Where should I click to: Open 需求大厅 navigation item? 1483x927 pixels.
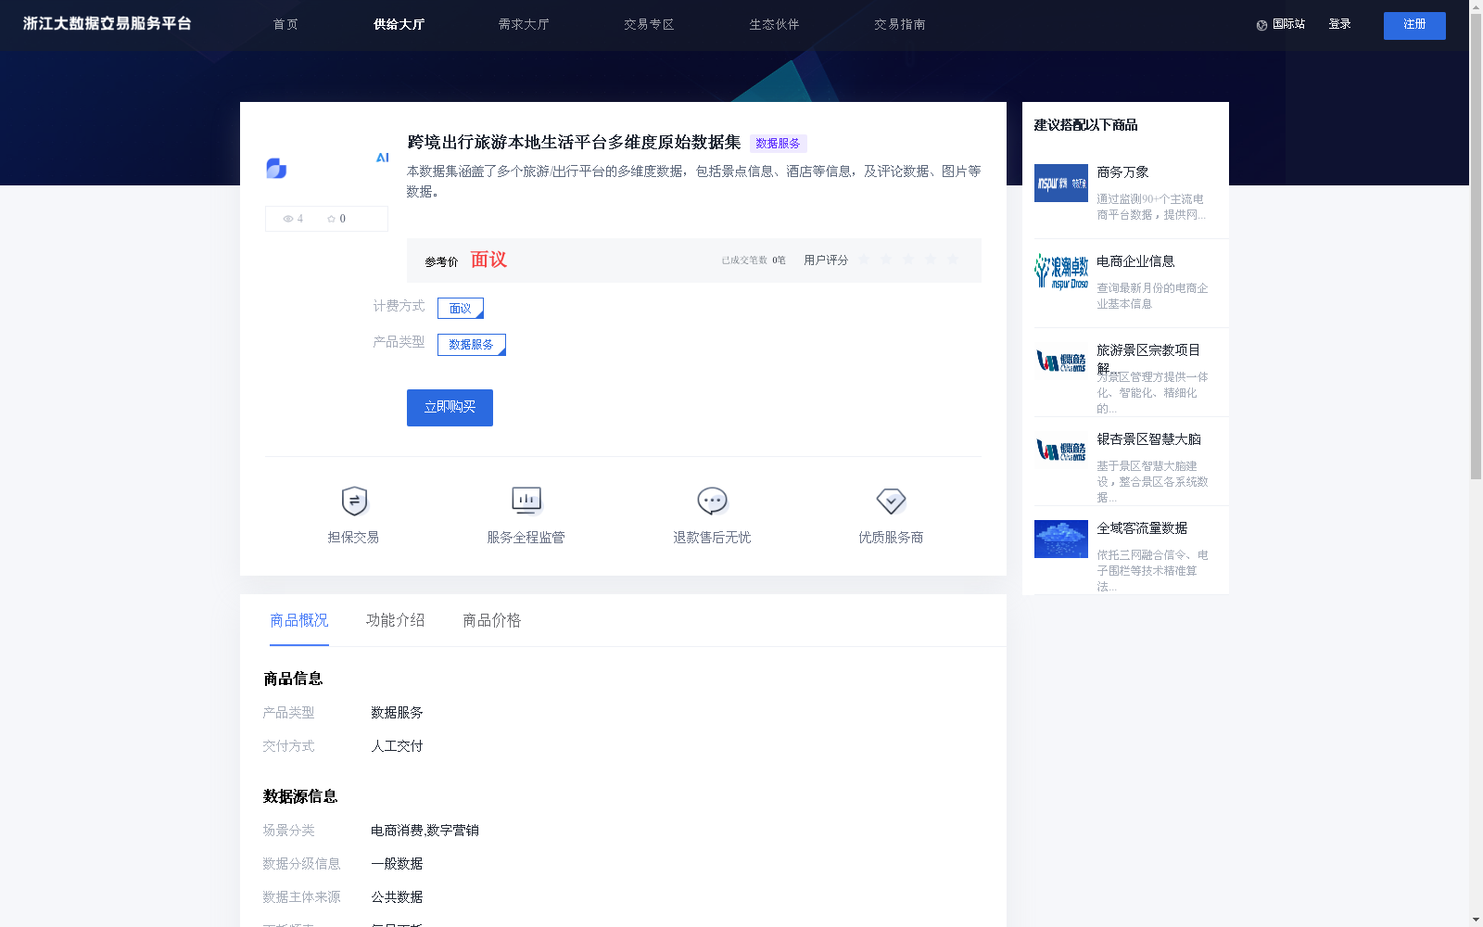coord(524,25)
